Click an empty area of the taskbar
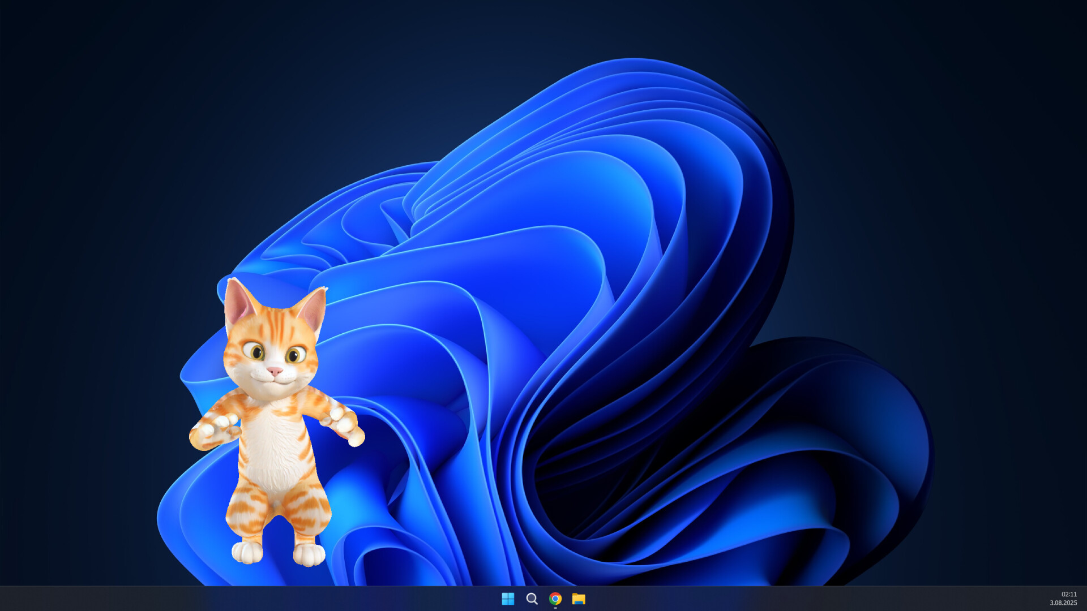 [x=793, y=598]
